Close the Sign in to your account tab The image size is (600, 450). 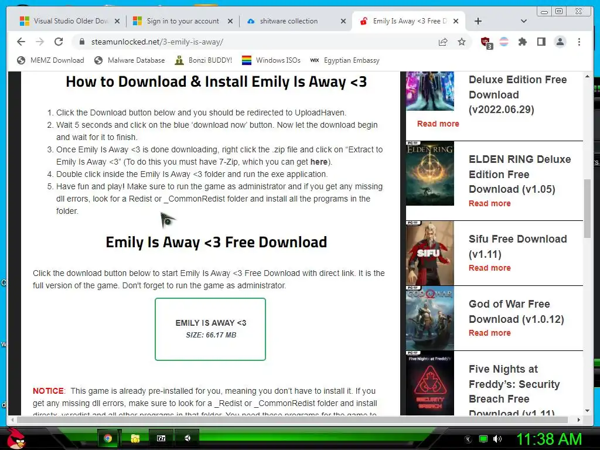230,21
